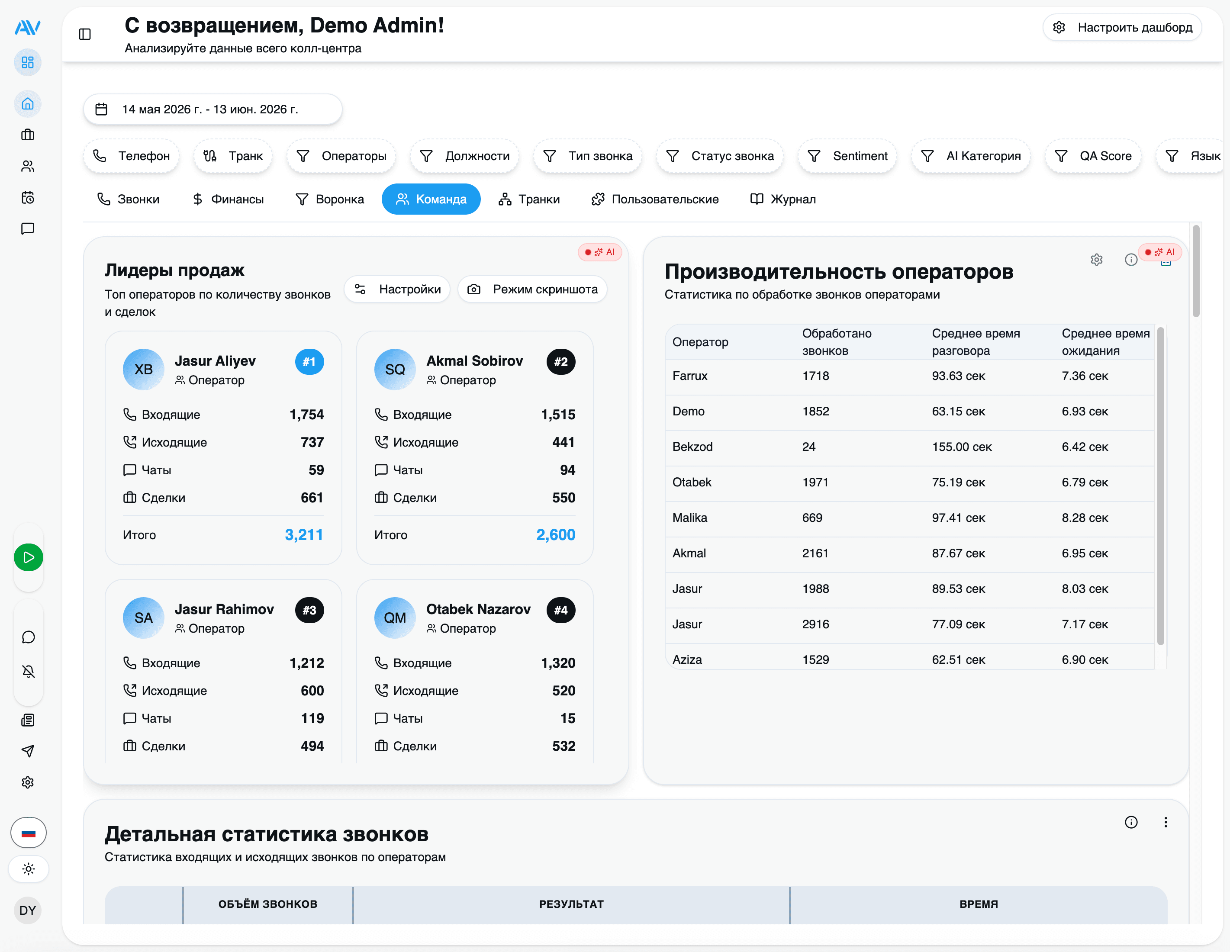Click Настроить дашборд button
The image size is (1230, 952).
(1122, 28)
